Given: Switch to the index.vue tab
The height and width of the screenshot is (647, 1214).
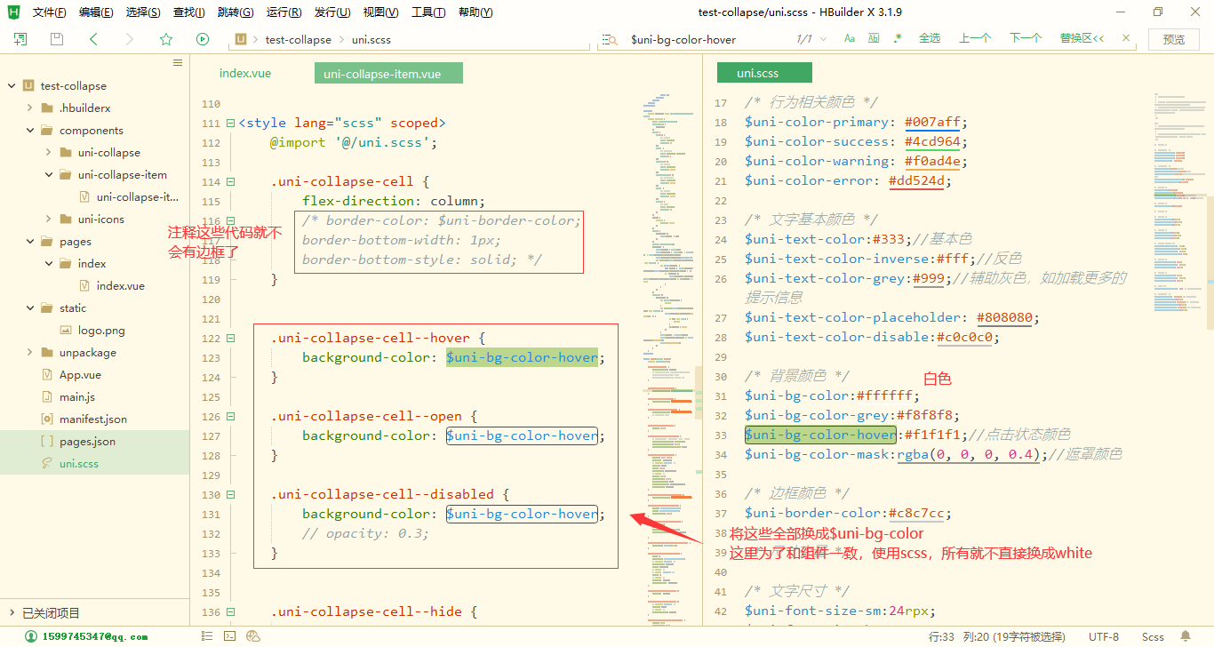Looking at the screenshot, I should coord(244,73).
